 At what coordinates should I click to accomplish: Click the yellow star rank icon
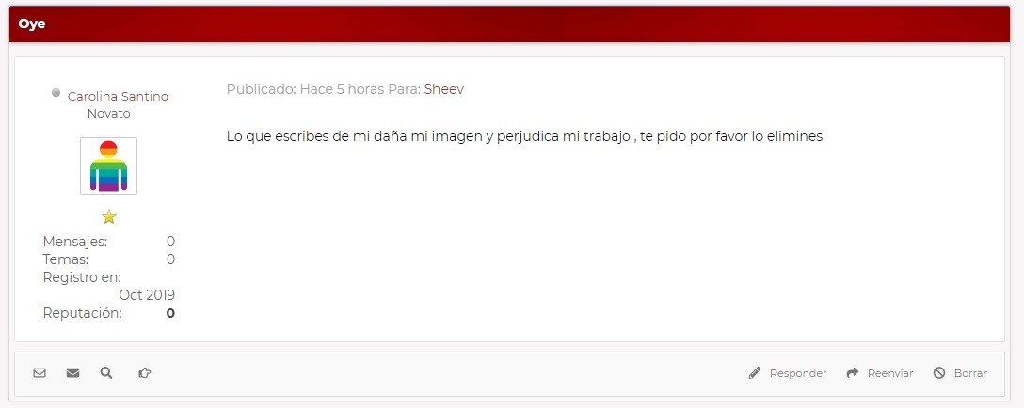[109, 217]
